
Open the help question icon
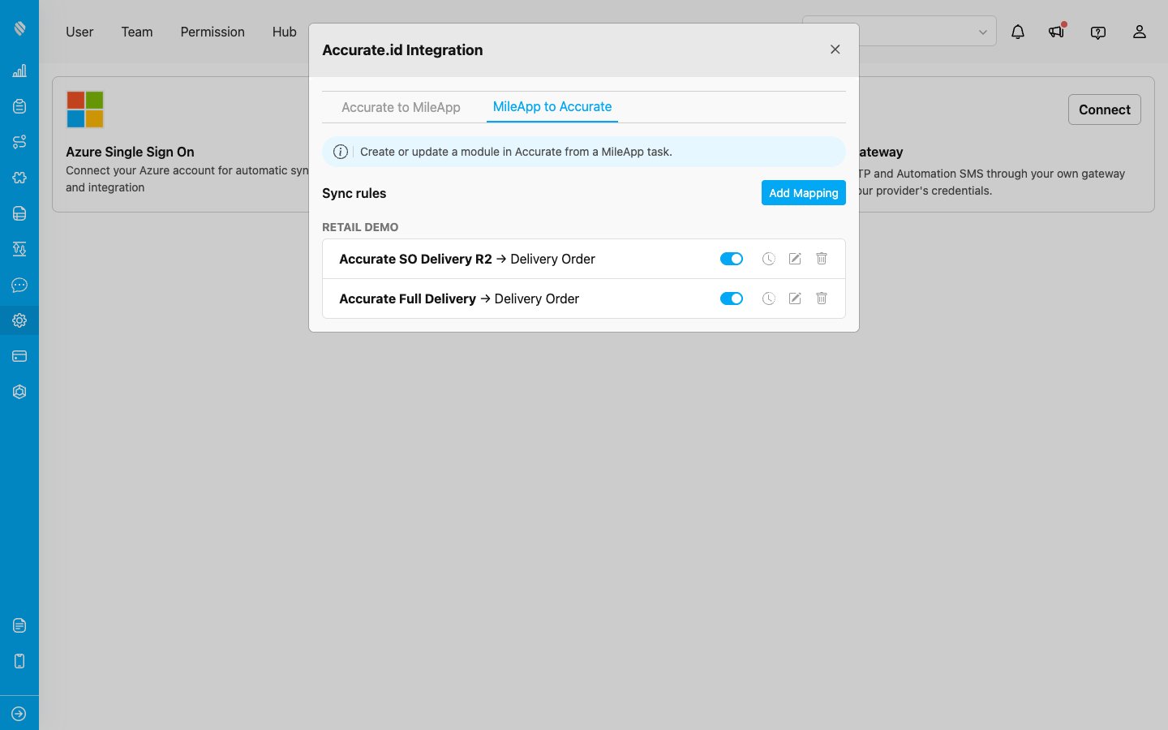pos(1098,32)
